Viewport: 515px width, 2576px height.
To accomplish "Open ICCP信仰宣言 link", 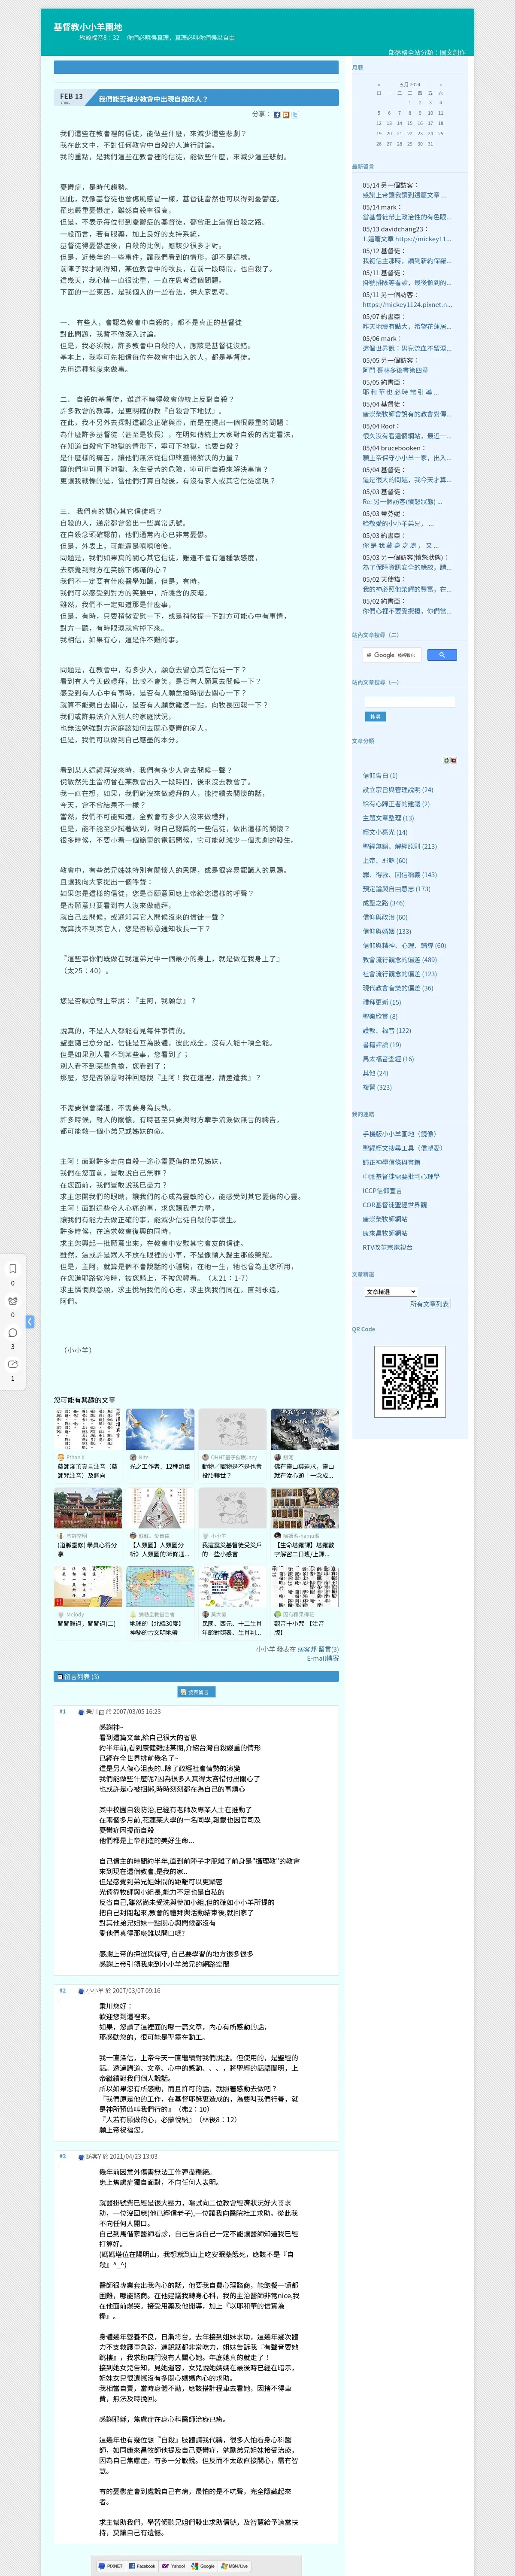I will coord(383,1191).
